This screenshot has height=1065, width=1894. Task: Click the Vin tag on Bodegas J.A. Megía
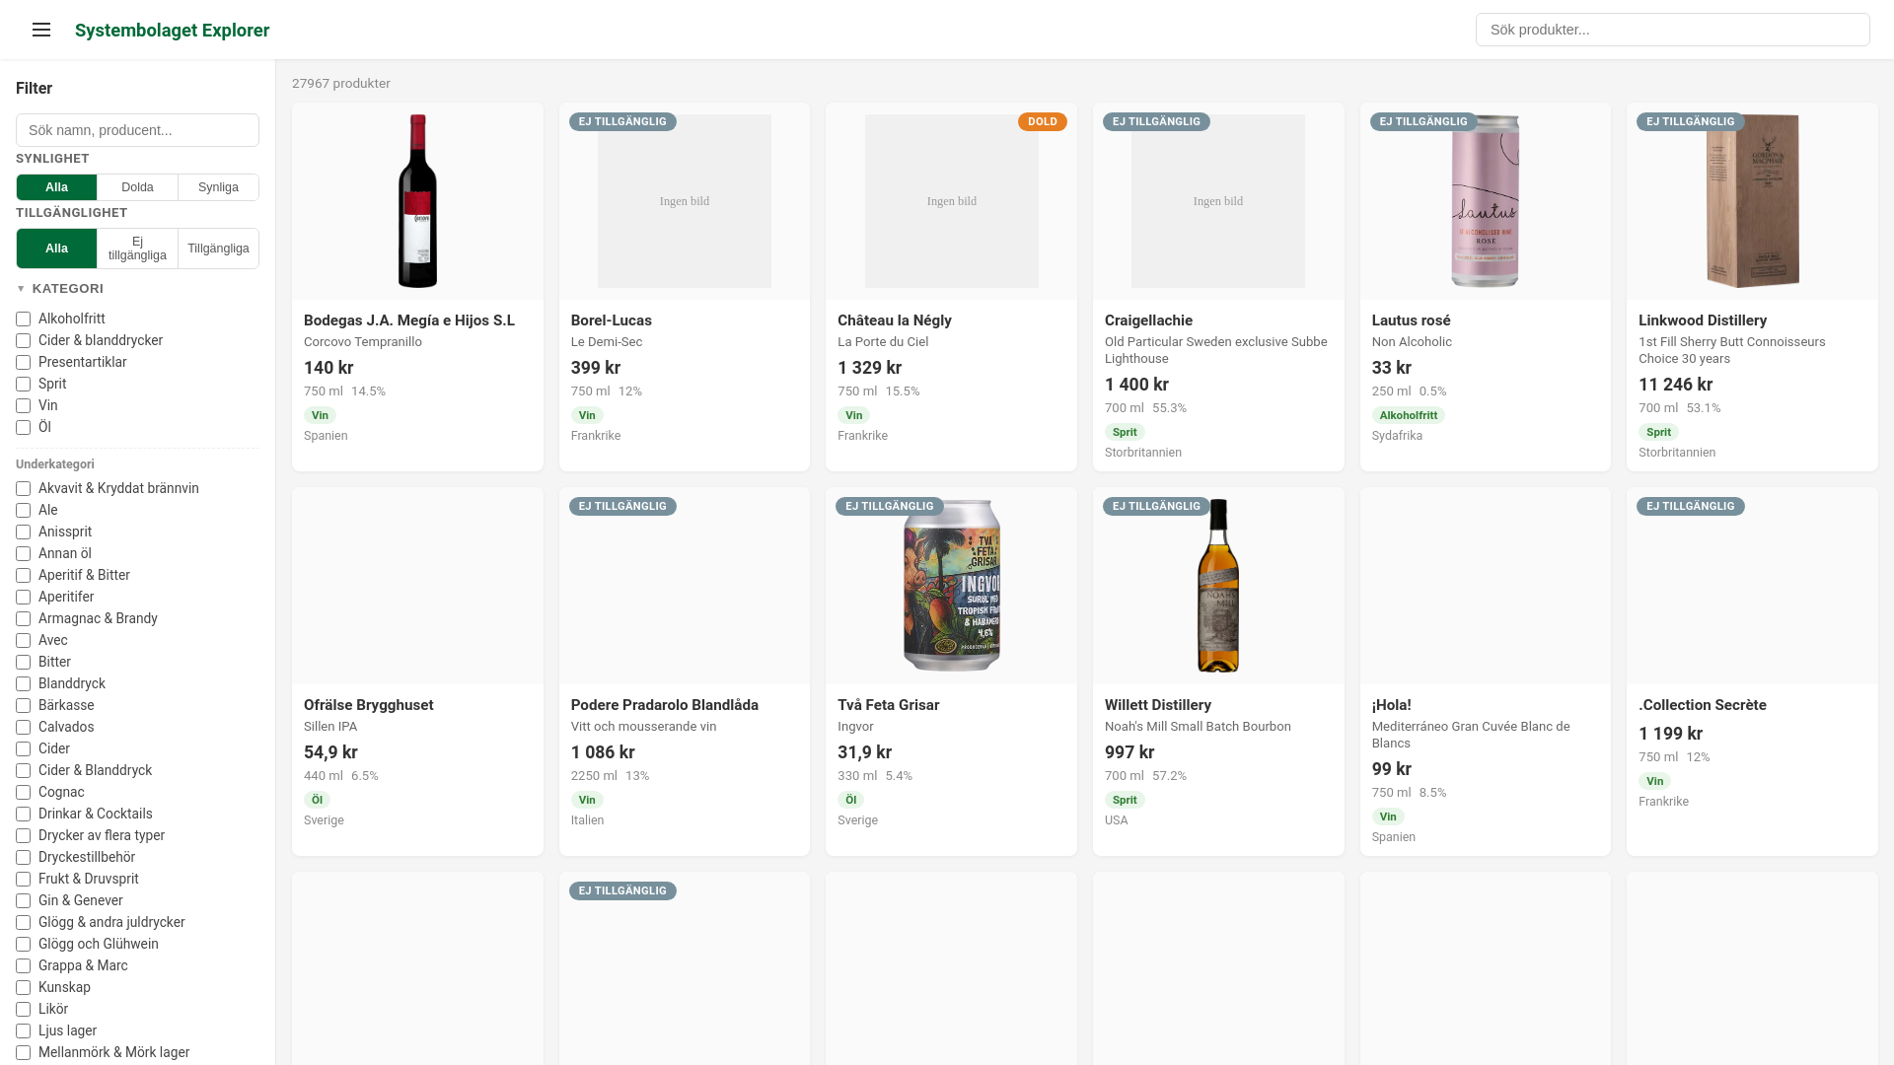(320, 416)
